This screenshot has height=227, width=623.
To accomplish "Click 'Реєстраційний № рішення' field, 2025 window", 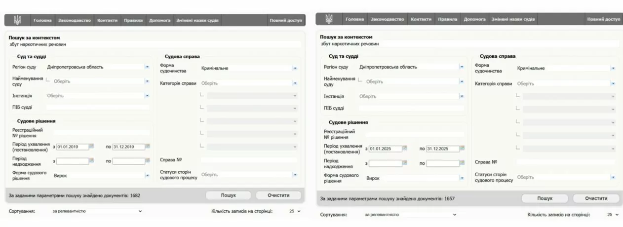I will (416, 134).
